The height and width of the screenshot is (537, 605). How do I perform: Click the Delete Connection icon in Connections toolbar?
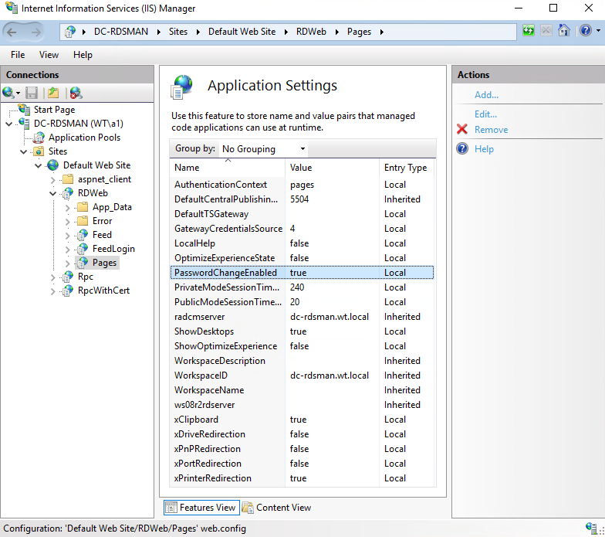coord(76,93)
